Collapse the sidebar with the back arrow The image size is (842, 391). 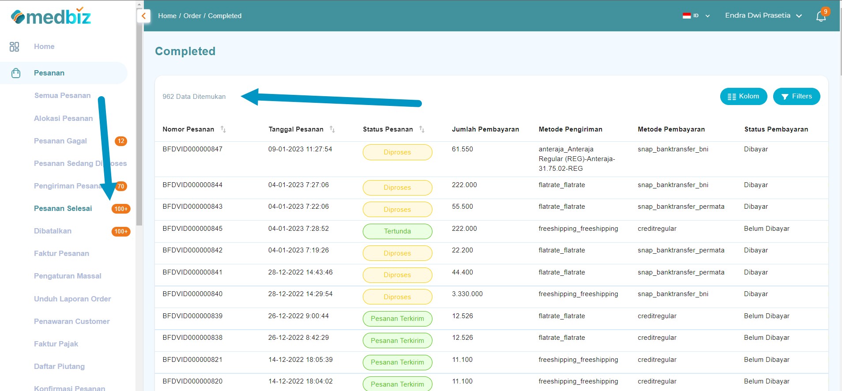tap(144, 16)
